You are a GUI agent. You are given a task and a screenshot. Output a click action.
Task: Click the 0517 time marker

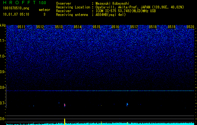(134, 27)
